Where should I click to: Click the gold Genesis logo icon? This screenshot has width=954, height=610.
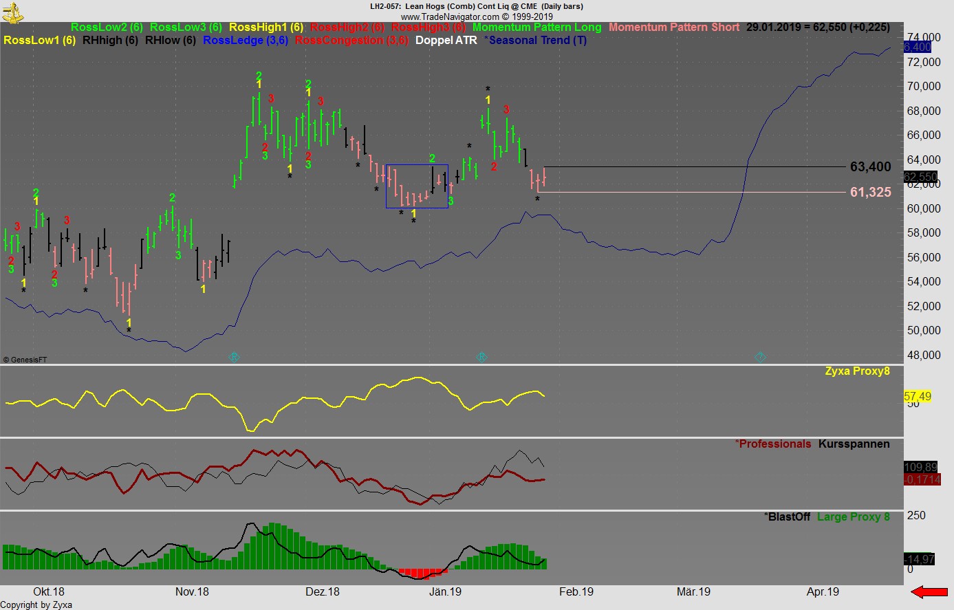click(x=13, y=12)
